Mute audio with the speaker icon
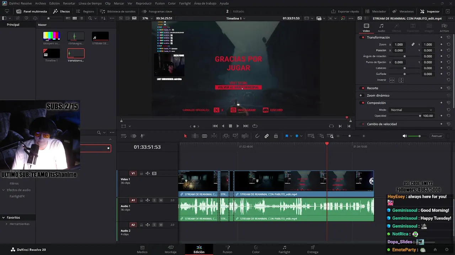The width and height of the screenshot is (455, 255). pyautogui.click(x=405, y=136)
